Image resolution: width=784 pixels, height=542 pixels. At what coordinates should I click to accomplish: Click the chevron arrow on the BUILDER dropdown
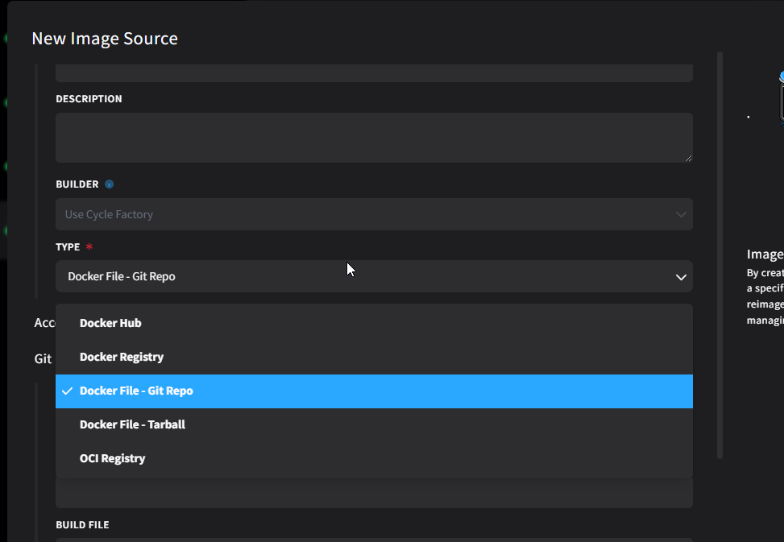point(681,215)
